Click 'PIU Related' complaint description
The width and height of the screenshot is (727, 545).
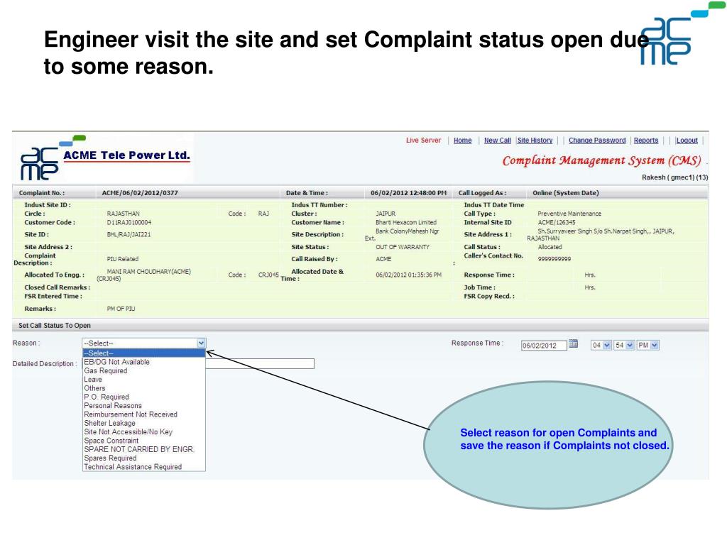(122, 259)
